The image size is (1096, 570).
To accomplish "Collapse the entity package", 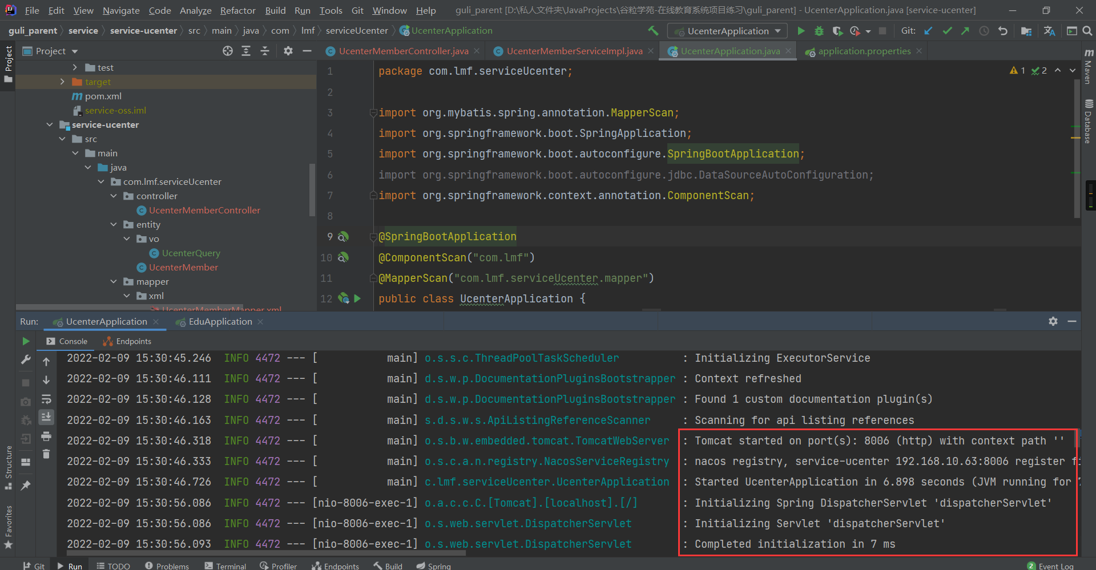I will (114, 224).
